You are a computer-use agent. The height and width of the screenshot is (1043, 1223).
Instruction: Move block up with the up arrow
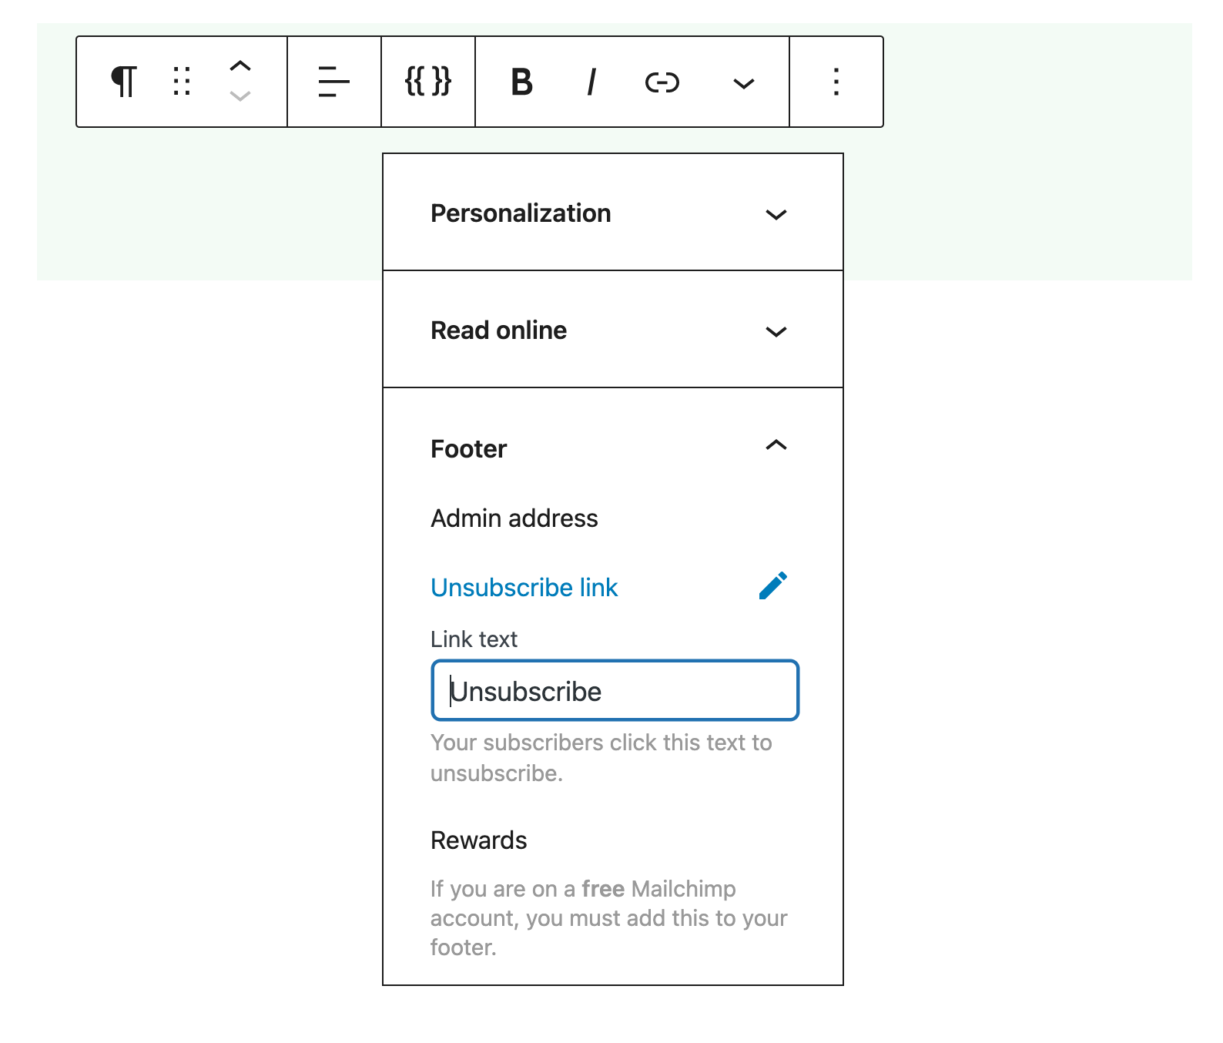click(240, 66)
